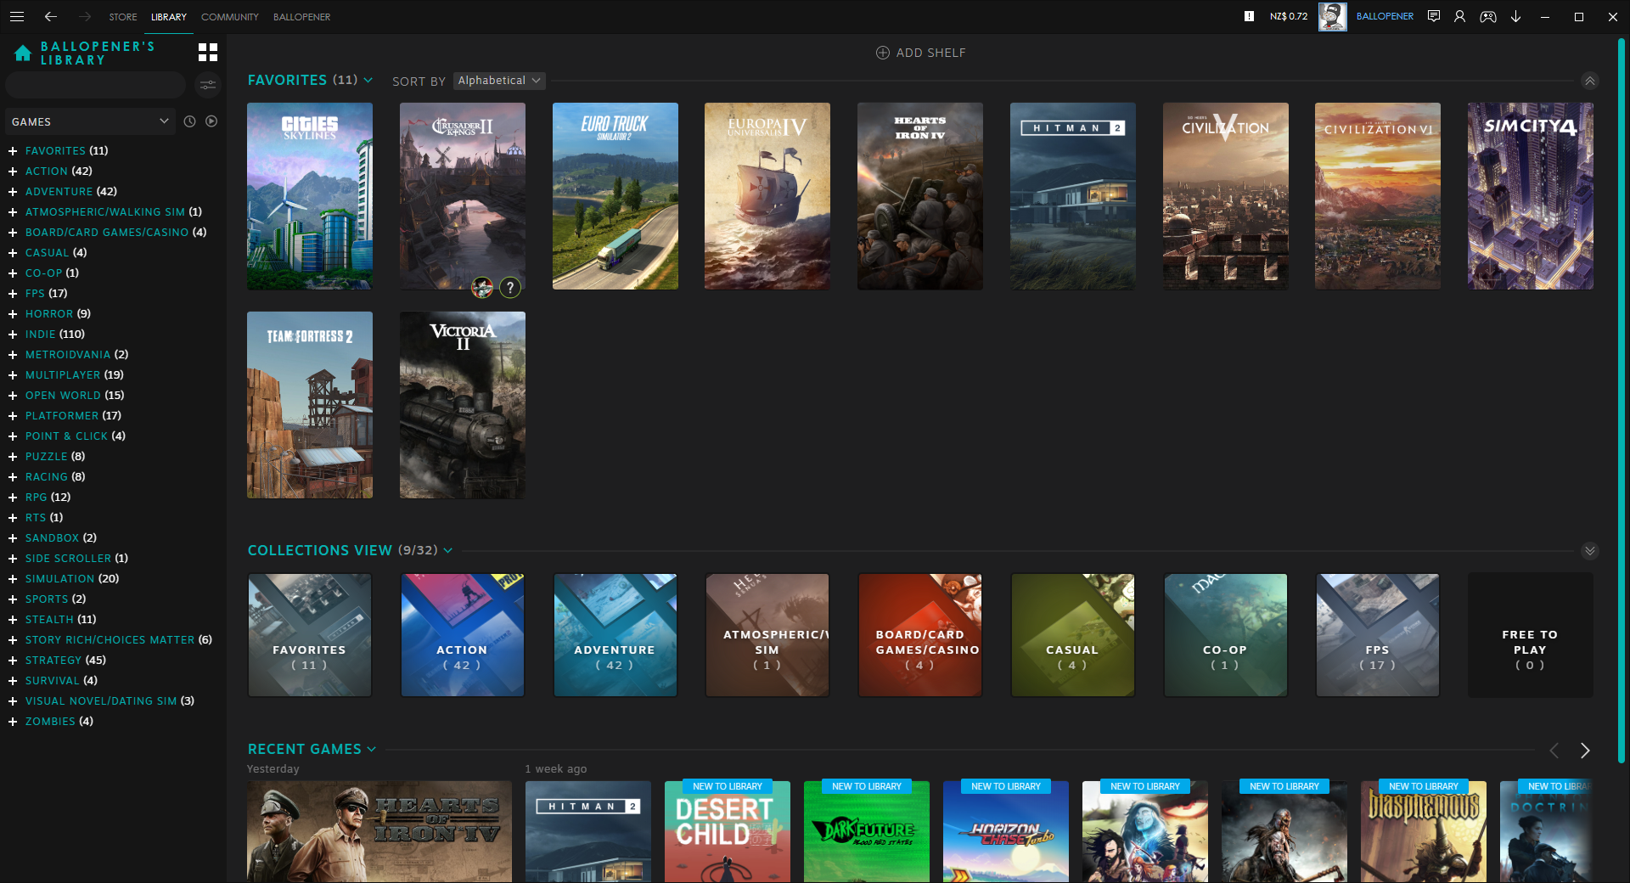Image resolution: width=1630 pixels, height=883 pixels.
Task: Open the Ballopener profile tab
Action: [302, 17]
